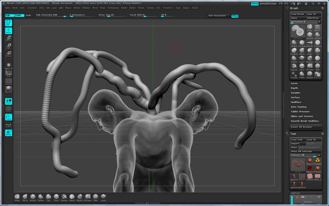Select the hPolish brush

294,43
